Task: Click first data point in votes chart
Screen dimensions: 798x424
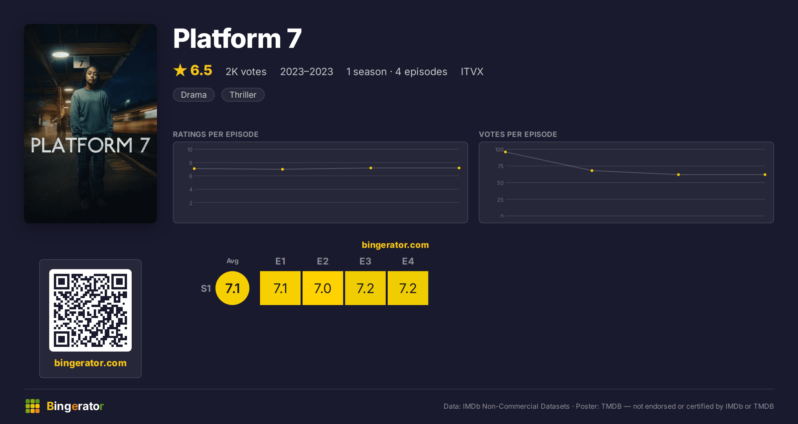Action: (x=505, y=152)
